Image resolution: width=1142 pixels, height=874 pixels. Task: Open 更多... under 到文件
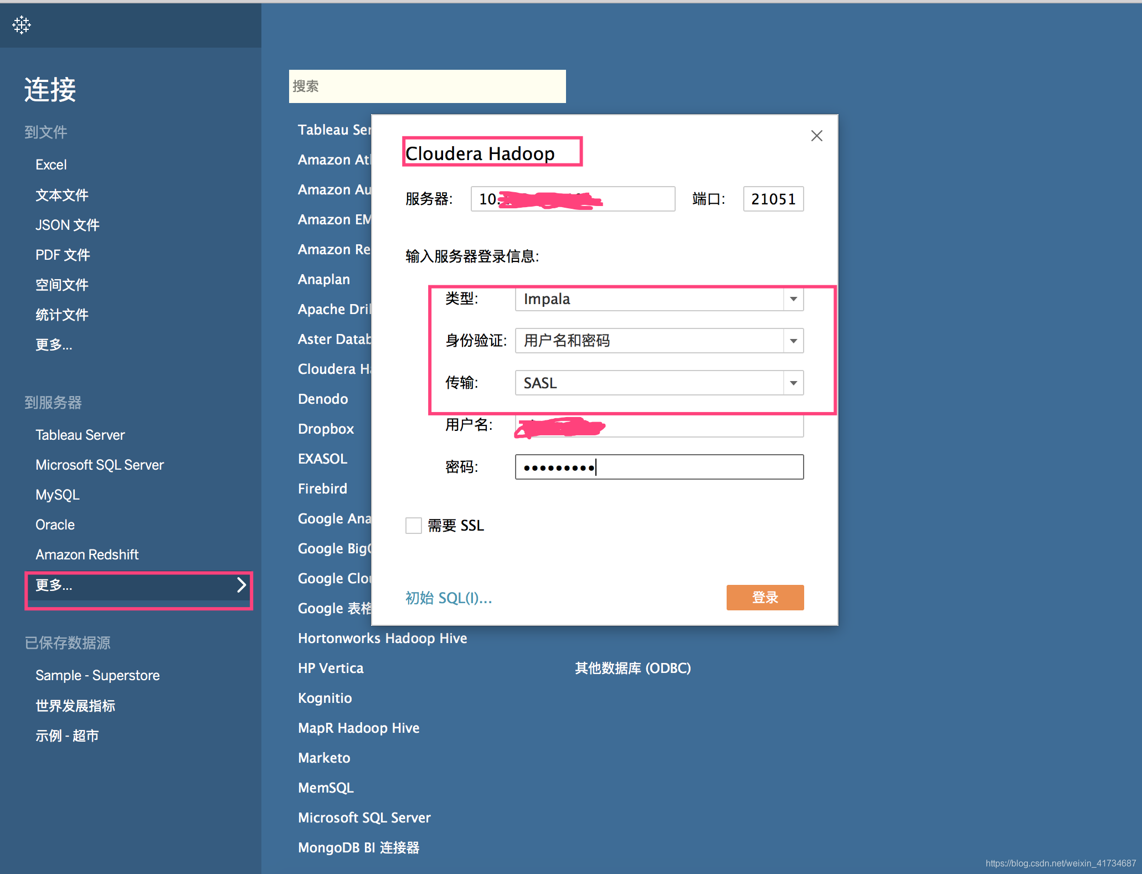tap(54, 345)
